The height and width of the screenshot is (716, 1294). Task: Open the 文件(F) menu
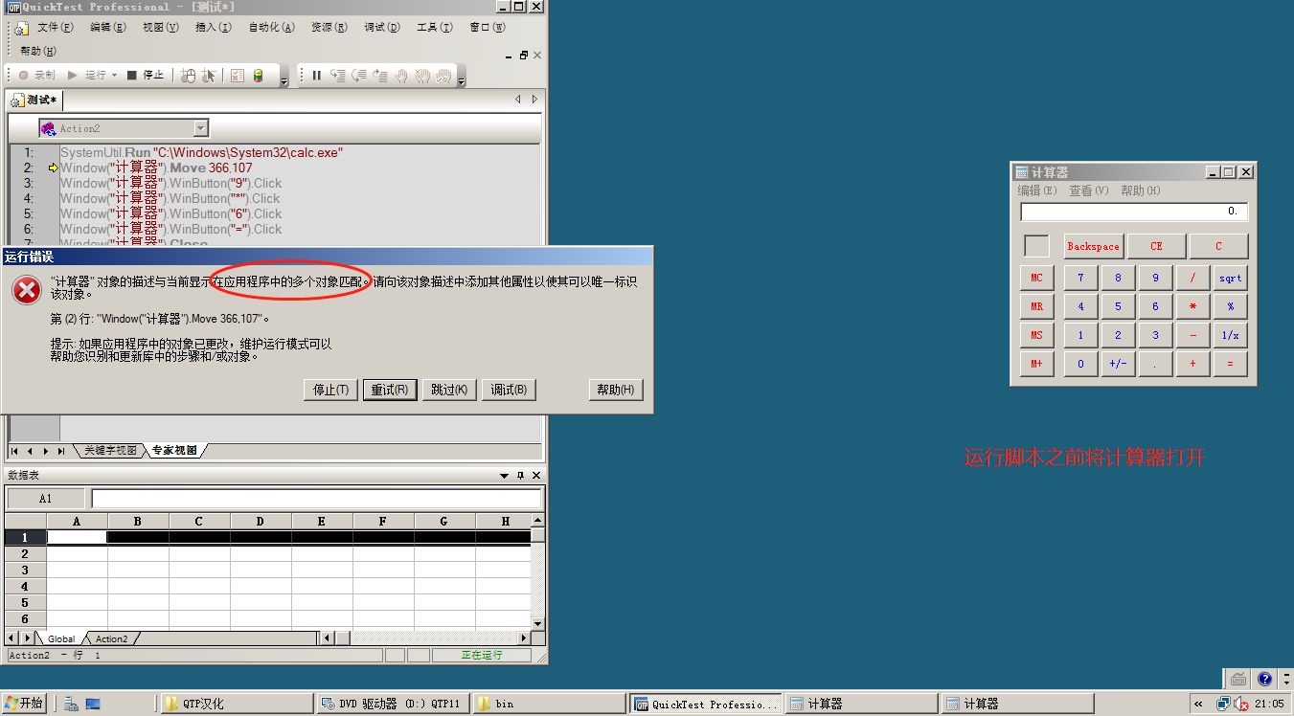(x=55, y=28)
